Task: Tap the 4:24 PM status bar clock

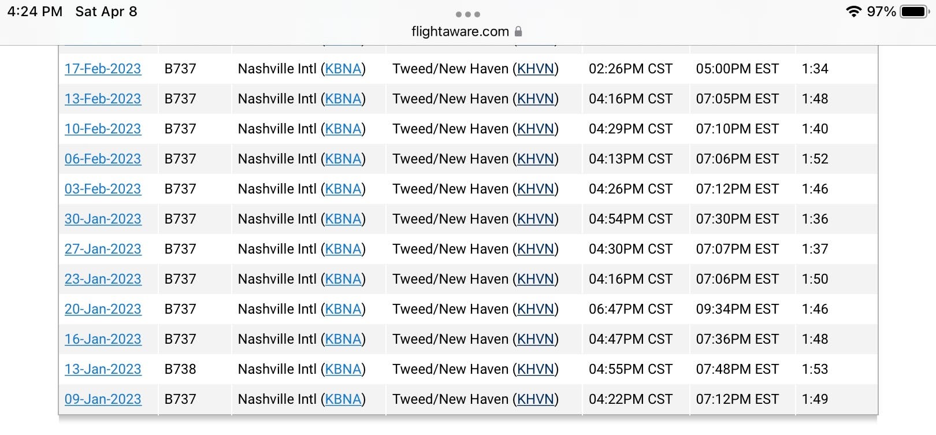Action: pyautogui.click(x=35, y=12)
